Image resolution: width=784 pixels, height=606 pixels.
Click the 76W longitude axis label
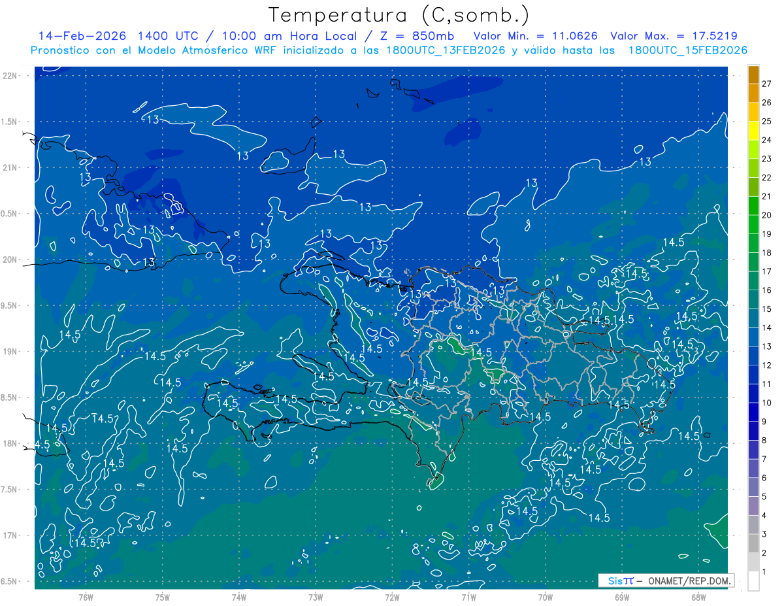point(86,598)
